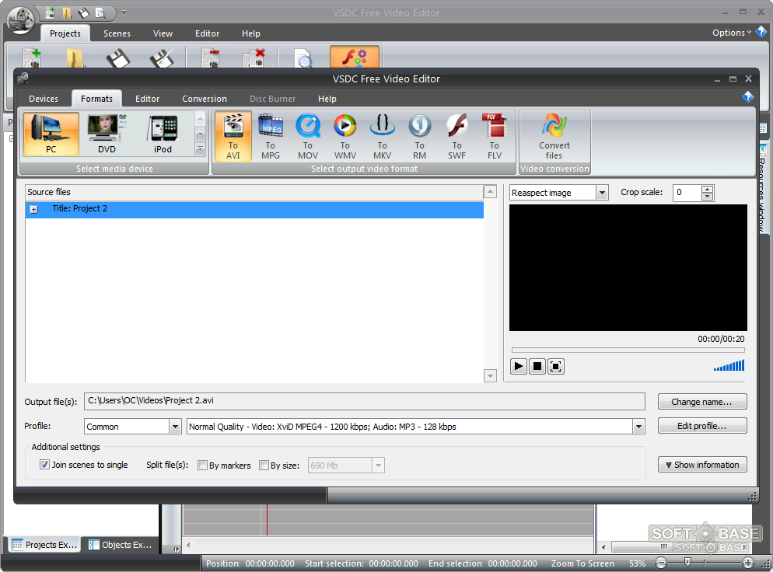Image resolution: width=773 pixels, height=572 pixels.
Task: Decrease Crop scale with down arrow
Action: (708, 197)
